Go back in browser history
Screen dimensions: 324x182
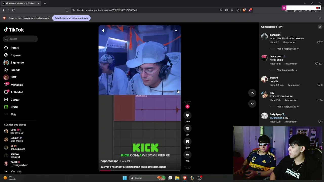4,10
